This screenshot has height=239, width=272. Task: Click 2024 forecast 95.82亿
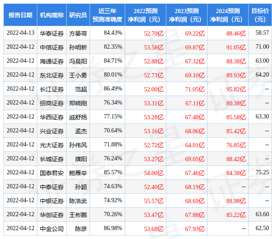(x=236, y=89)
